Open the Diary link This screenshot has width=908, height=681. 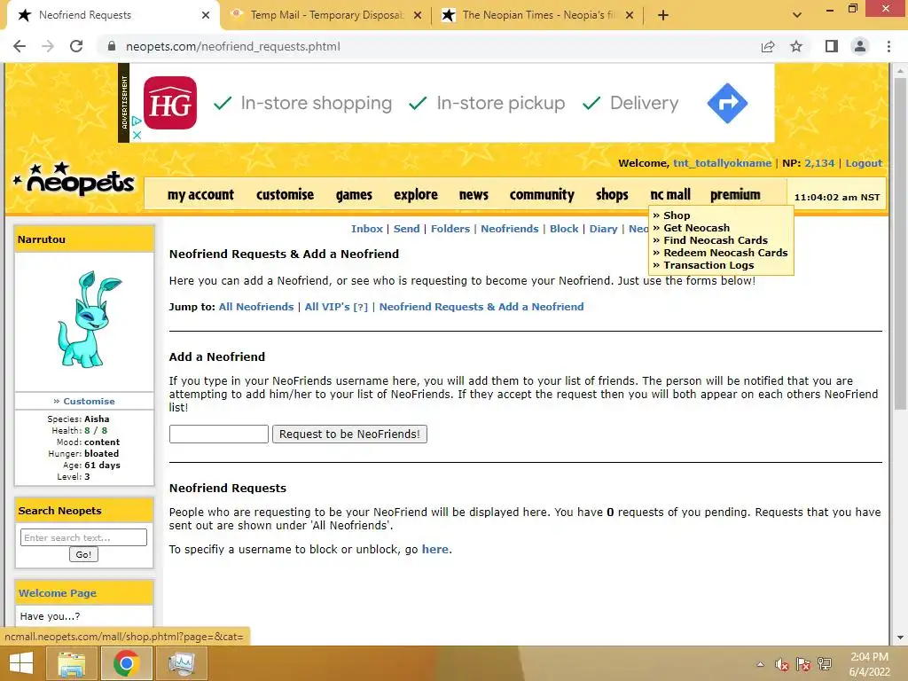click(x=603, y=229)
